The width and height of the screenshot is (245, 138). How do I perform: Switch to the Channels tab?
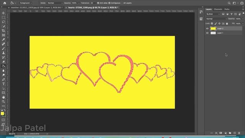click(x=218, y=9)
